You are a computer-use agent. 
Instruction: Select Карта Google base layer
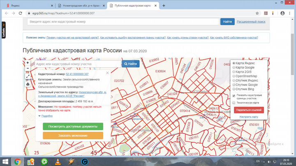coord(234,67)
